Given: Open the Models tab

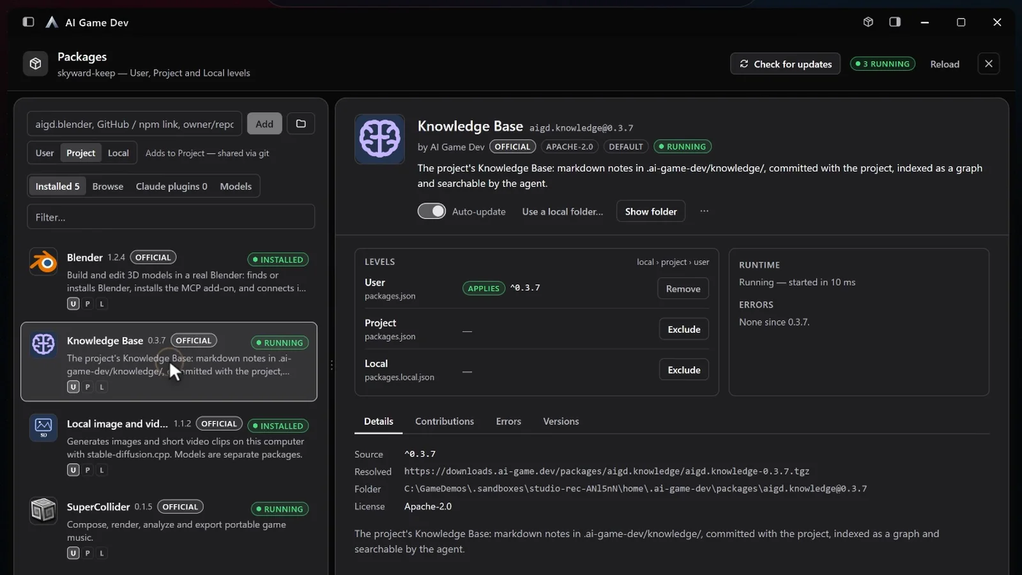Looking at the screenshot, I should pyautogui.click(x=236, y=187).
